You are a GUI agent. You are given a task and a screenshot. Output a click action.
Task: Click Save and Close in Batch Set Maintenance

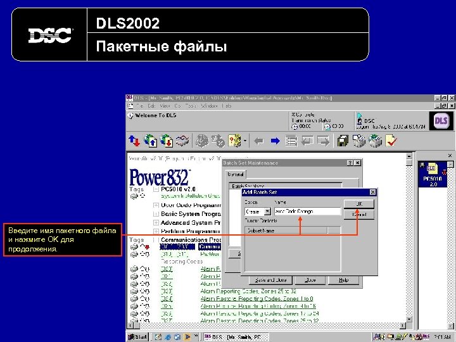click(x=271, y=280)
